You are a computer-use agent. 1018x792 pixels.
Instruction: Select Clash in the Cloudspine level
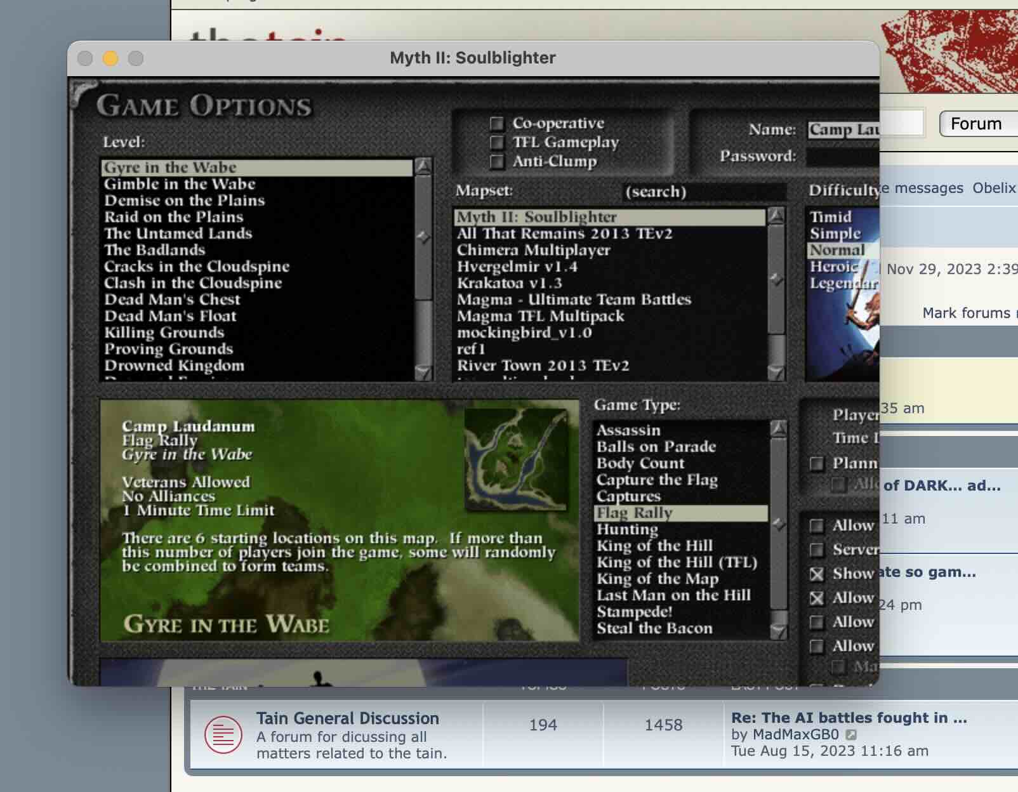point(256,283)
